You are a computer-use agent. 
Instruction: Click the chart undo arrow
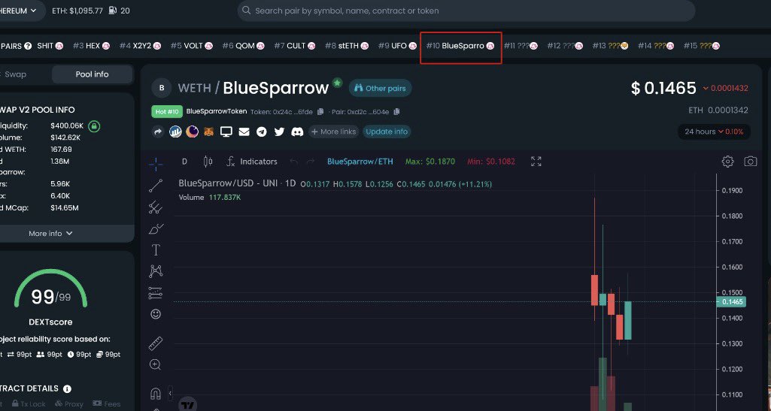(x=294, y=162)
